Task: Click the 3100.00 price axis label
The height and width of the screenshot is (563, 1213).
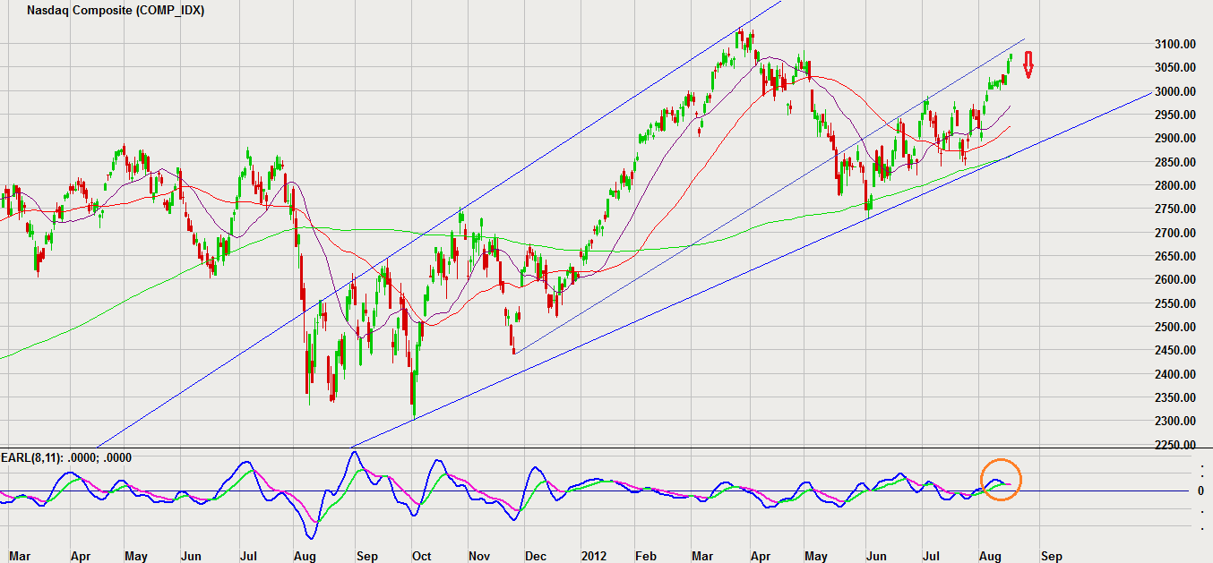Action: pyautogui.click(x=1173, y=44)
